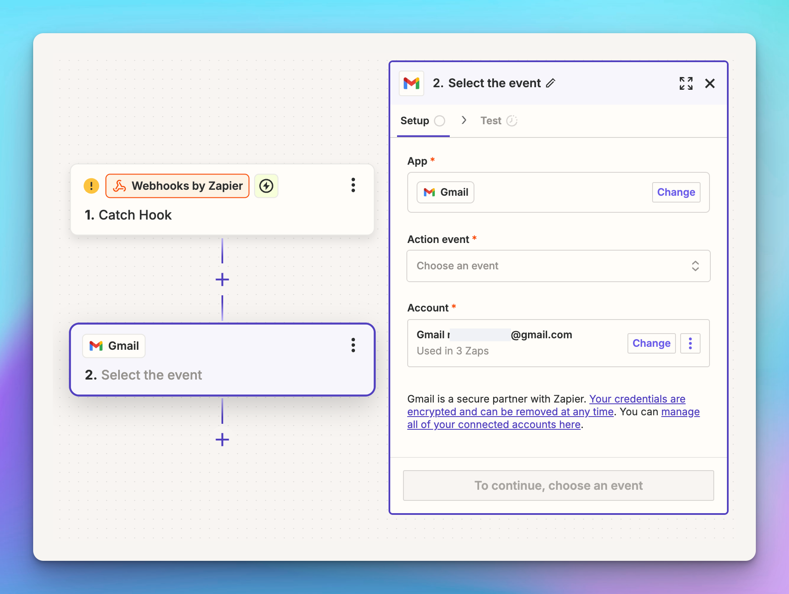
Task: Close the step editor panel
Action: tap(710, 83)
